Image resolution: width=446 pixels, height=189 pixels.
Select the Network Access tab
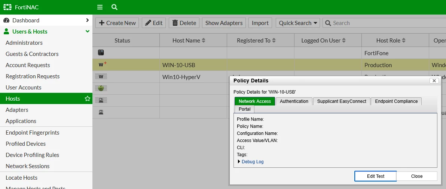point(255,101)
